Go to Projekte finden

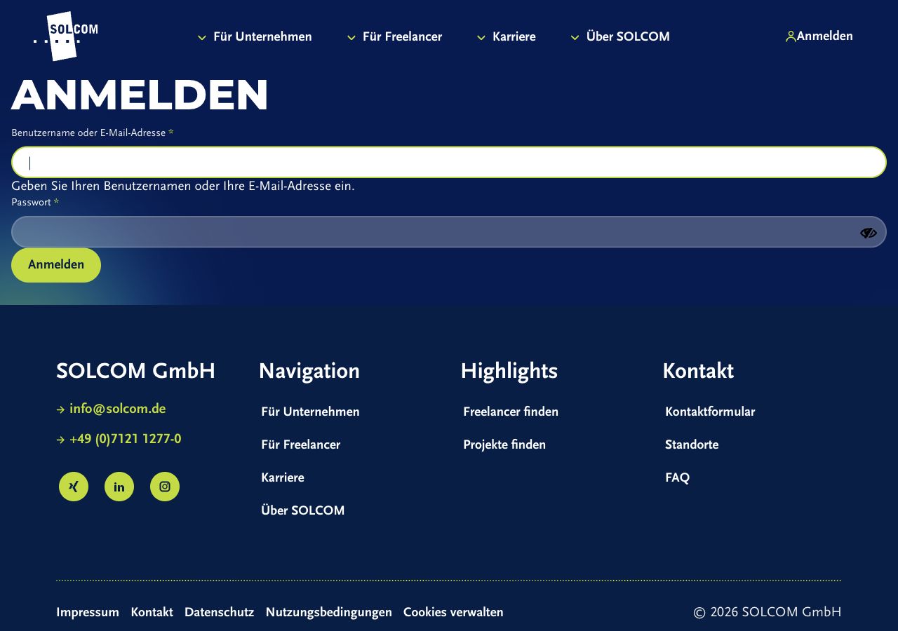click(x=504, y=445)
